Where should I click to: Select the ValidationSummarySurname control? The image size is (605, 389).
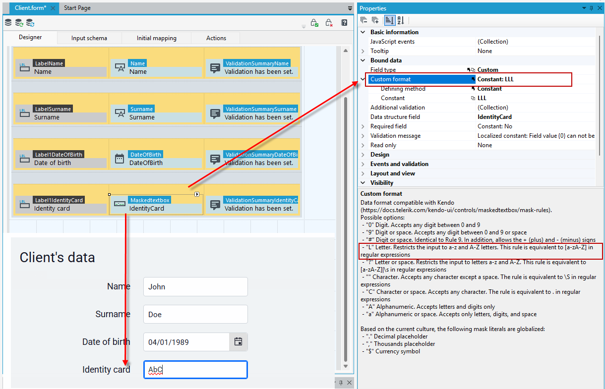click(252, 113)
